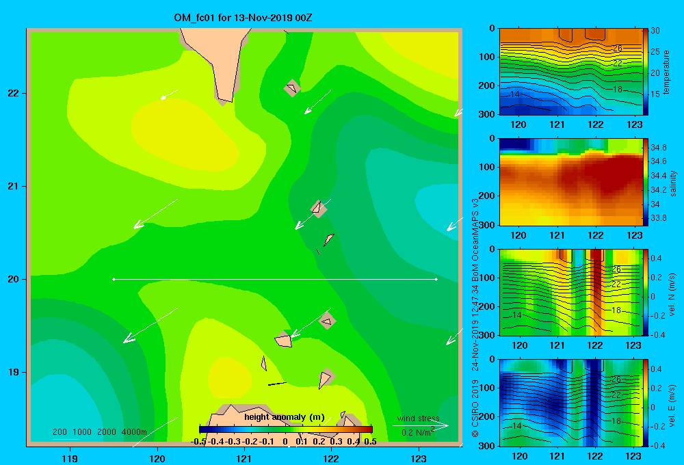Click latitude tick label 19 on main map
The width and height of the screenshot is (684, 465).
pos(13,372)
